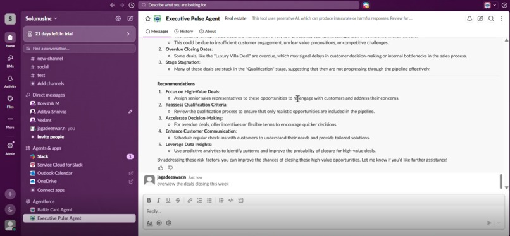
Task: Start a new message with compose icon
Action: (x=130, y=18)
